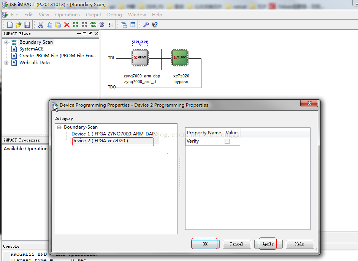358x261 pixels.
Task: Click the green four-squares Initialize Chain icon
Action: (76, 25)
